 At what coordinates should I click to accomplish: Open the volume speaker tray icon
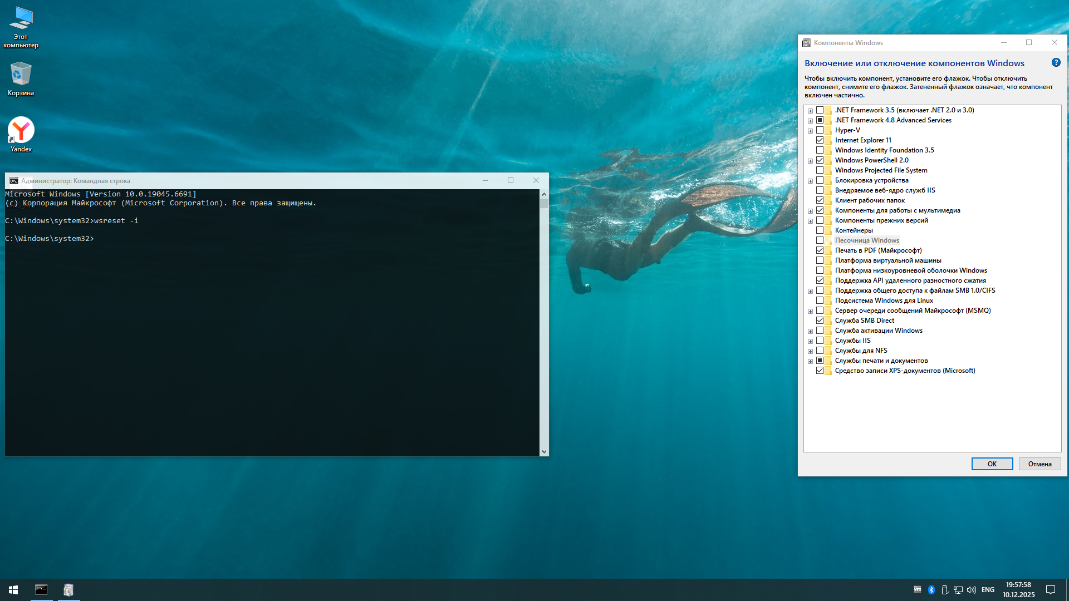coord(972,589)
